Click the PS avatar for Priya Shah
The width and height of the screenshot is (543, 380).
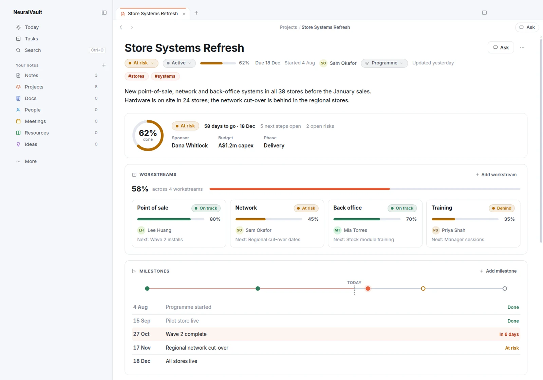435,230
